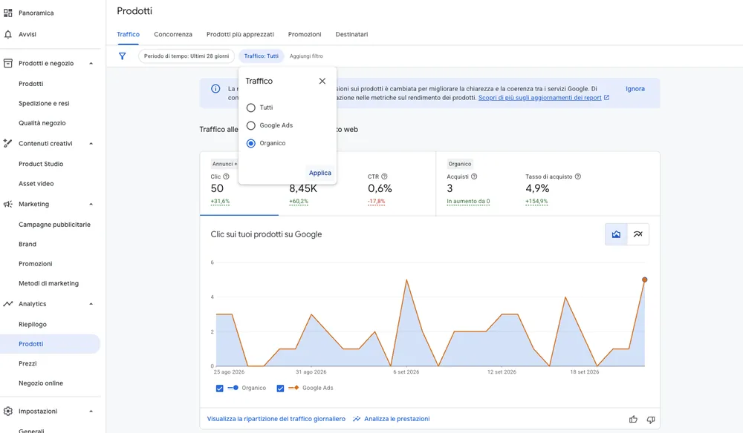Open the Periodo di tempo filter chip

point(186,56)
